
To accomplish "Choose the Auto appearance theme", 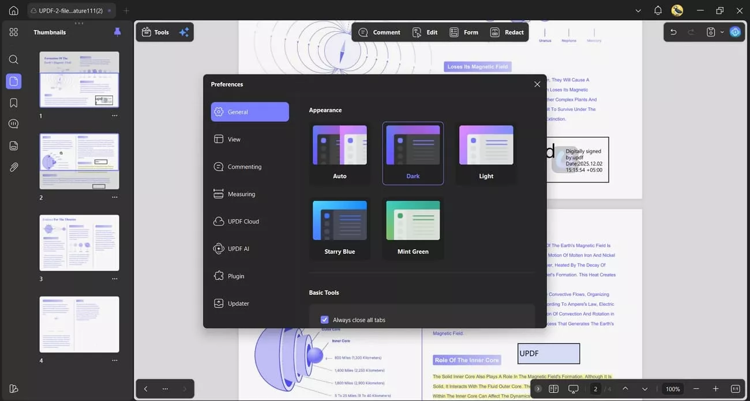I will pyautogui.click(x=340, y=153).
